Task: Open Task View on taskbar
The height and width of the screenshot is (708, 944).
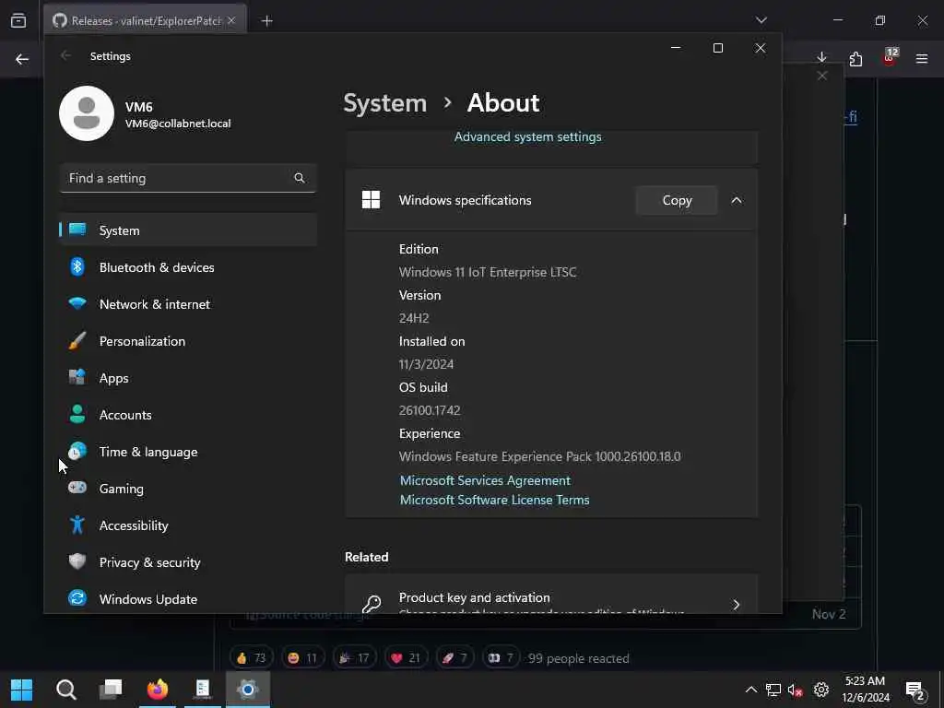Action: tap(111, 689)
